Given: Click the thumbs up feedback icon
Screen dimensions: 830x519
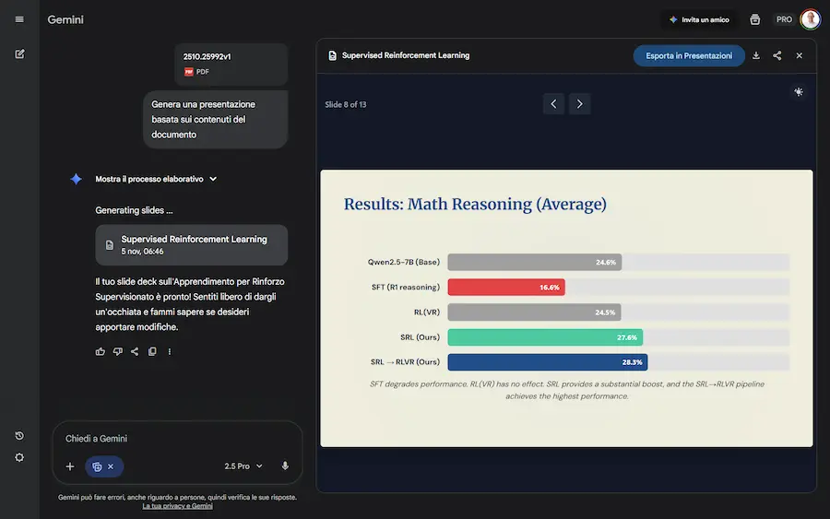Looking at the screenshot, I should pyautogui.click(x=100, y=351).
